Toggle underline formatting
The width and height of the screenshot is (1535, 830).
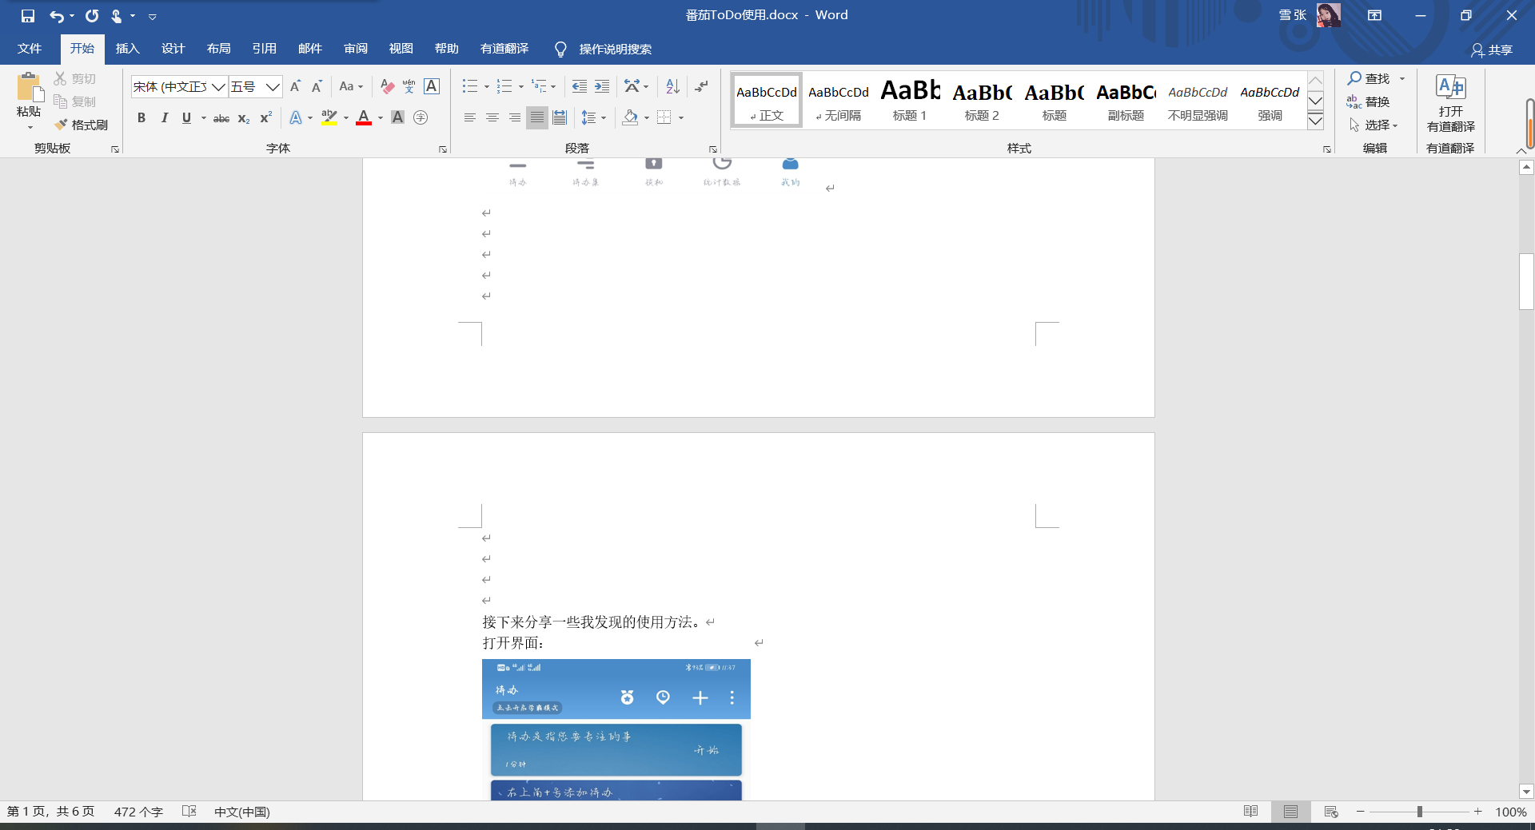click(186, 117)
